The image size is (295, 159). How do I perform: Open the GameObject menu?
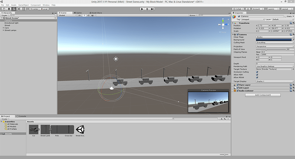(24, 5)
